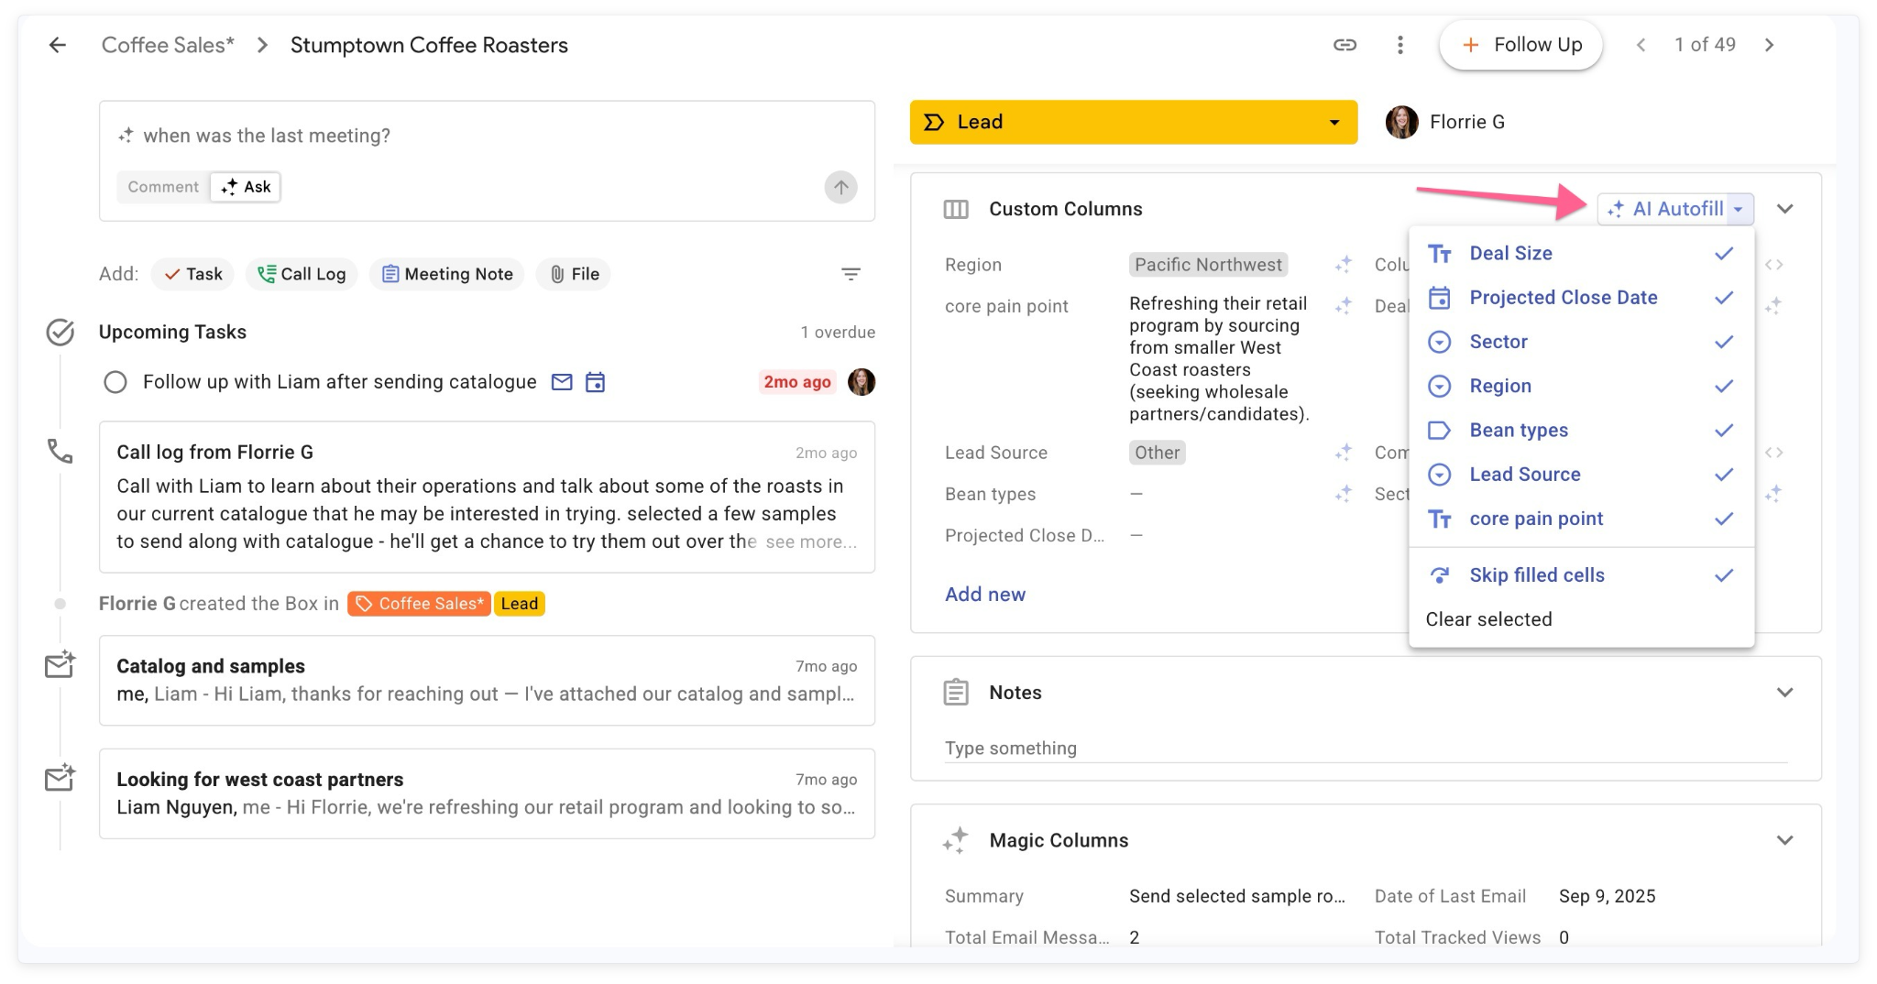Mark Follow up with Liam task complete
Image resolution: width=1877 pixels, height=984 pixels.
[115, 382]
